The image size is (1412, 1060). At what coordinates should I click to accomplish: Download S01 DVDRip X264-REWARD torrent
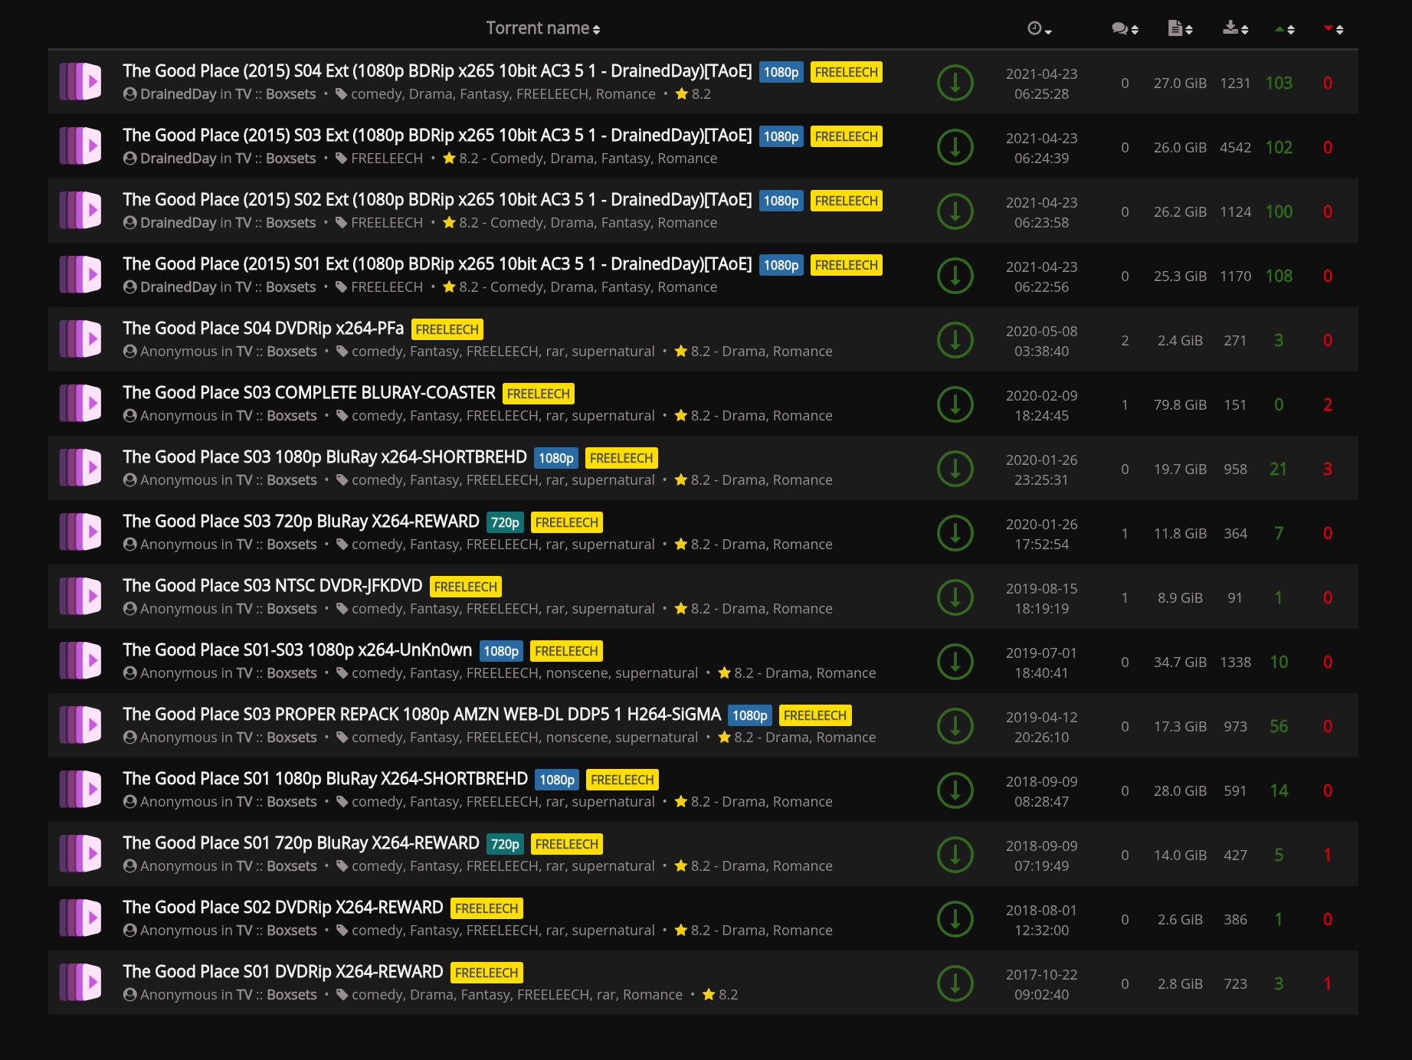point(955,983)
